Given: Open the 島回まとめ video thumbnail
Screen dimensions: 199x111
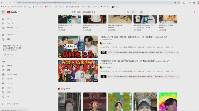Looking at the screenshot, I should 78,47.
